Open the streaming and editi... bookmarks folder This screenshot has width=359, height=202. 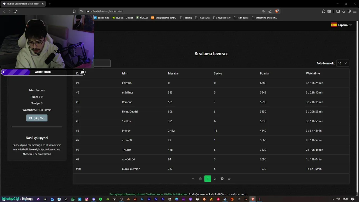point(264,18)
